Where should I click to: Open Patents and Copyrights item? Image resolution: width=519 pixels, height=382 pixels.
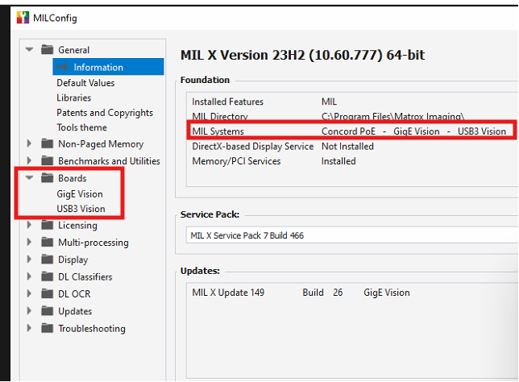click(x=105, y=113)
